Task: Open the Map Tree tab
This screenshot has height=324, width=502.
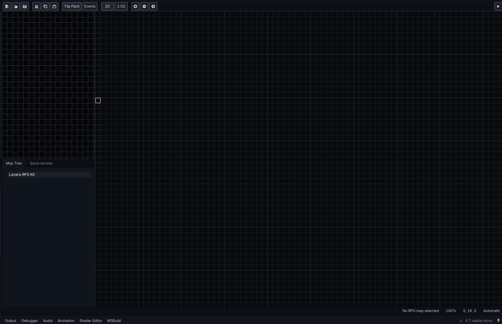Action: pos(14,163)
